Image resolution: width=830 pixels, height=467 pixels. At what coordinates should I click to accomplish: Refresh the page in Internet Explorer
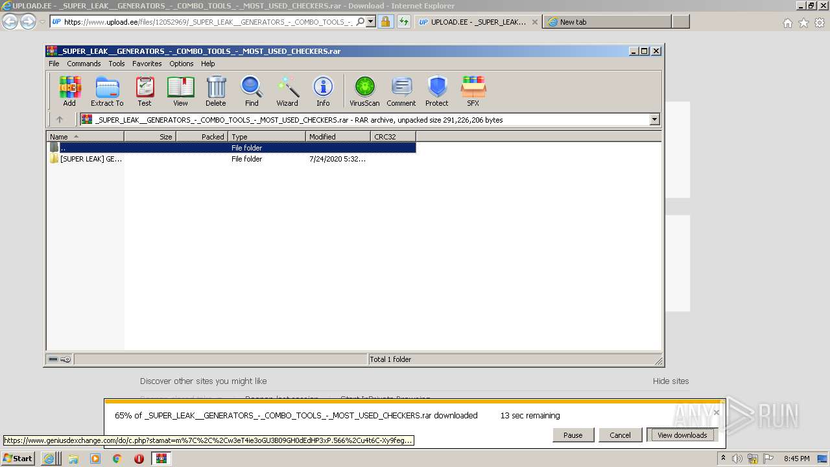point(404,22)
